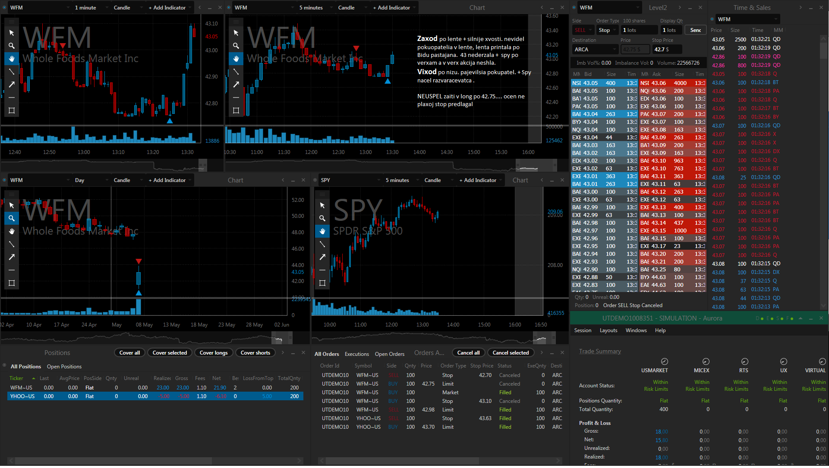Click the Cancel selected button
829x468 pixels.
(511, 353)
